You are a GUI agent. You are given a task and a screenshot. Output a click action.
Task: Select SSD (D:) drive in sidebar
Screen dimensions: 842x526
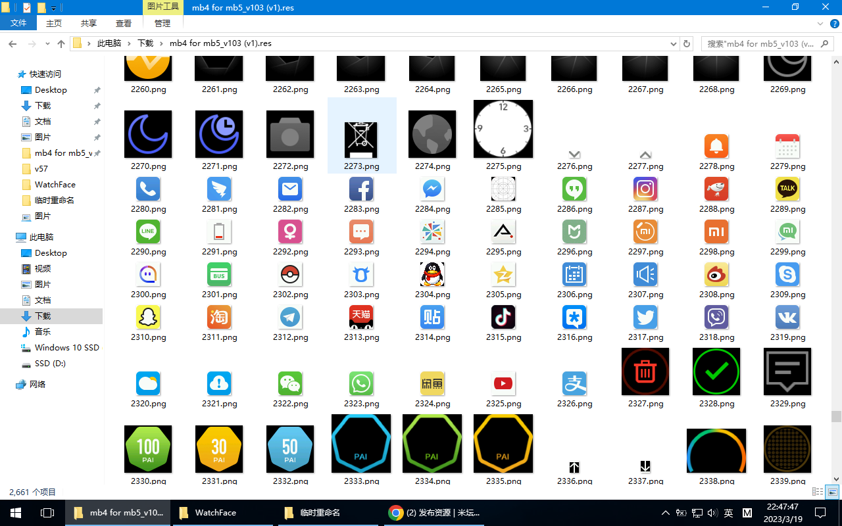click(50, 363)
